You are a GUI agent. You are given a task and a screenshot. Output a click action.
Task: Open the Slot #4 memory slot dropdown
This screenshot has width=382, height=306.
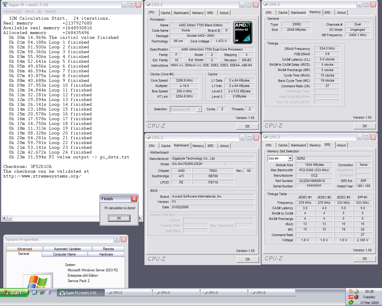click(x=290, y=158)
